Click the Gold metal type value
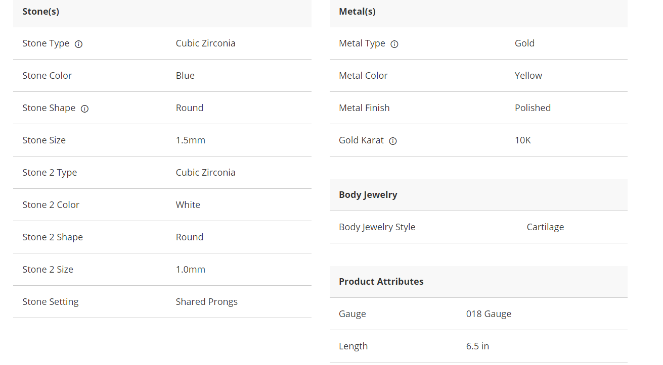This screenshot has width=663, height=365. 524,43
